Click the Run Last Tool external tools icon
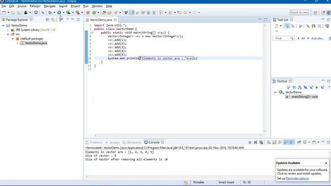The width and height of the screenshot is (331, 186). pos(78,12)
